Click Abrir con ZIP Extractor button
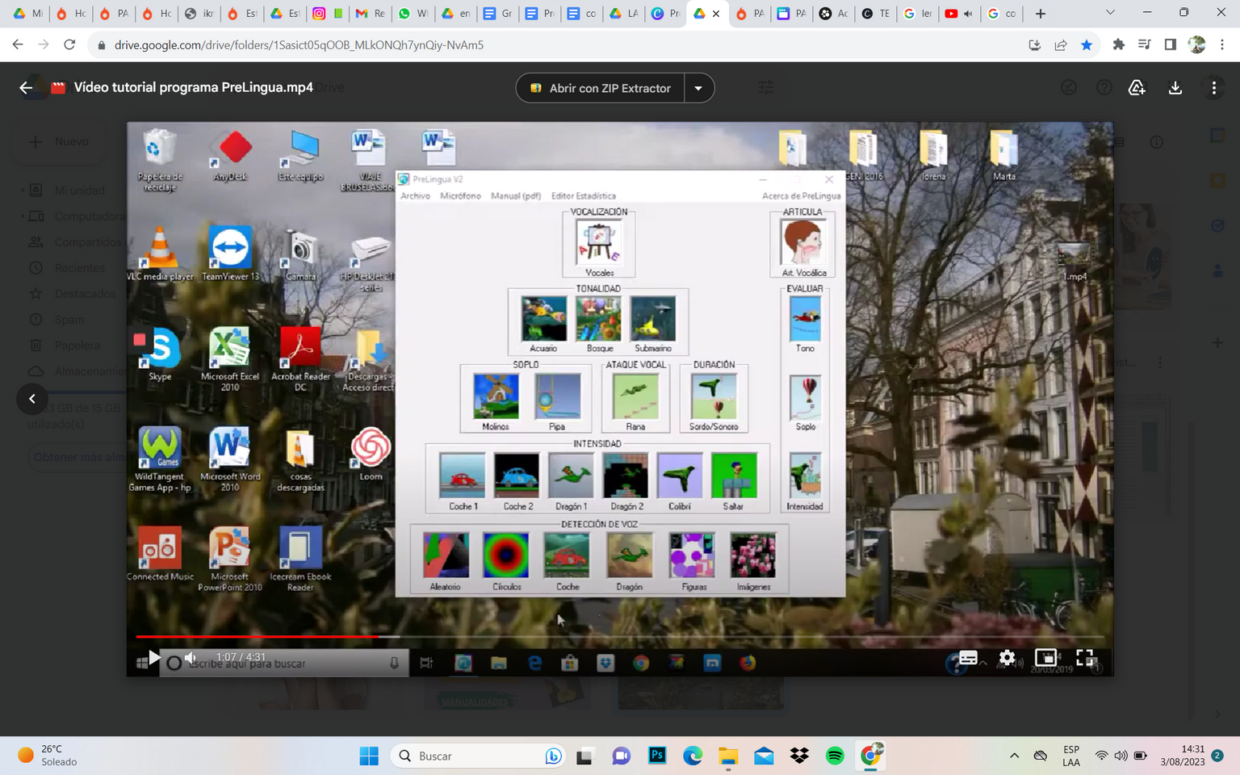The height and width of the screenshot is (775, 1240). [601, 88]
